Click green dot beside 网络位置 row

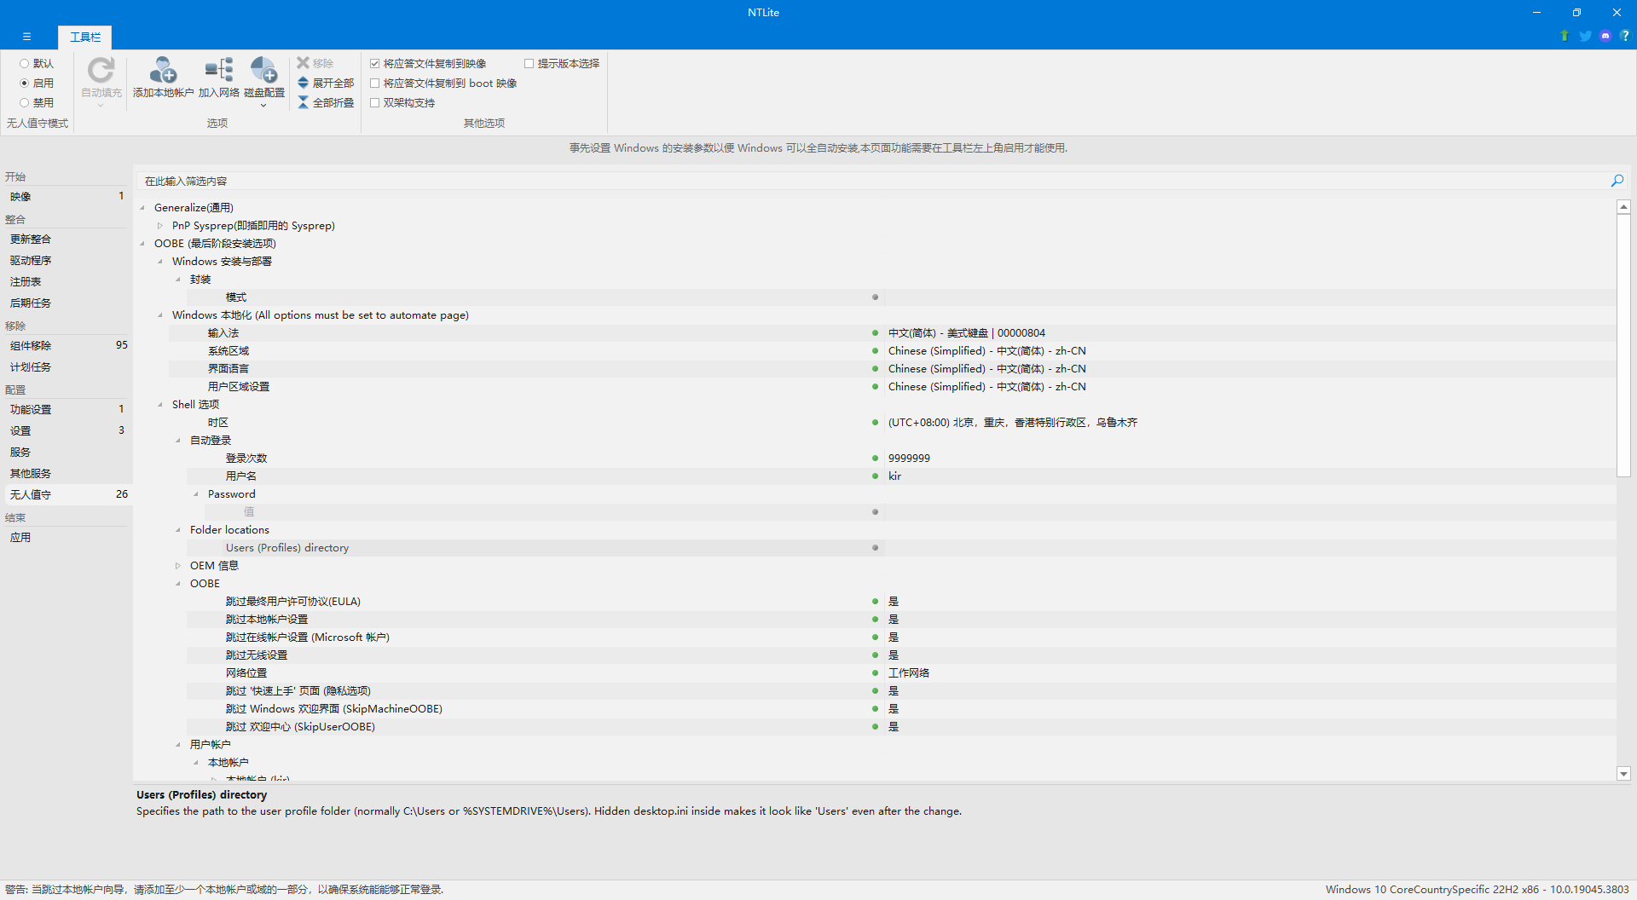click(x=875, y=673)
